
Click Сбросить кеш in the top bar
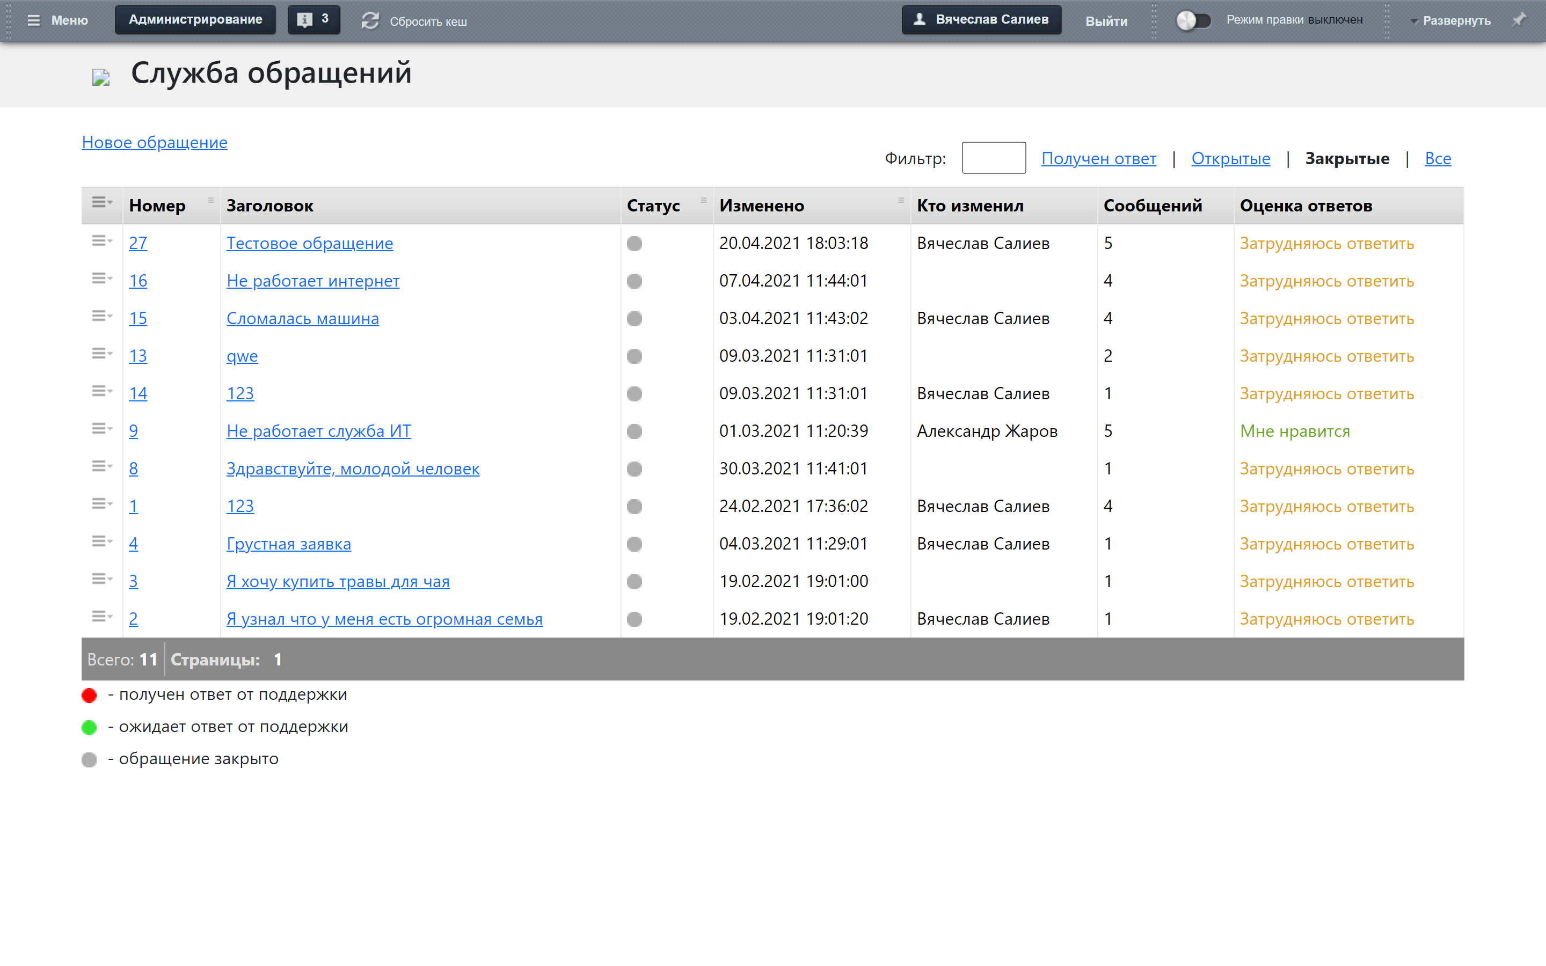click(428, 21)
